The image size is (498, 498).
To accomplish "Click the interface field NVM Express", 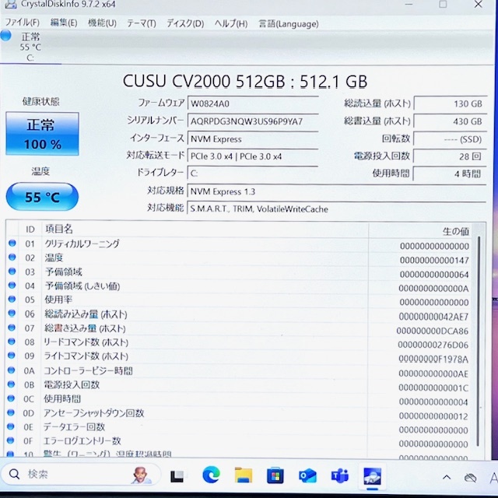I will click(x=253, y=139).
